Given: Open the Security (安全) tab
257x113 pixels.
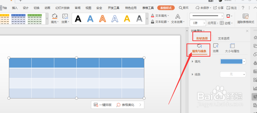Looking at the screenshot, I should (99, 8).
